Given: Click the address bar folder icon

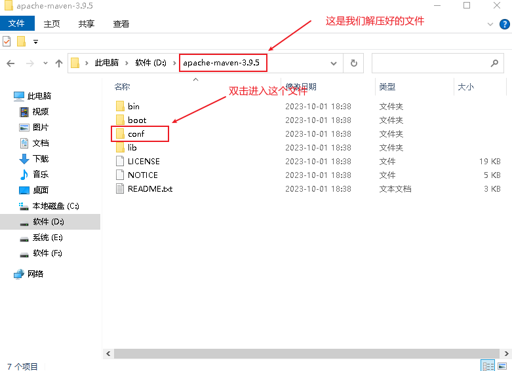Looking at the screenshot, I should [x=75, y=63].
